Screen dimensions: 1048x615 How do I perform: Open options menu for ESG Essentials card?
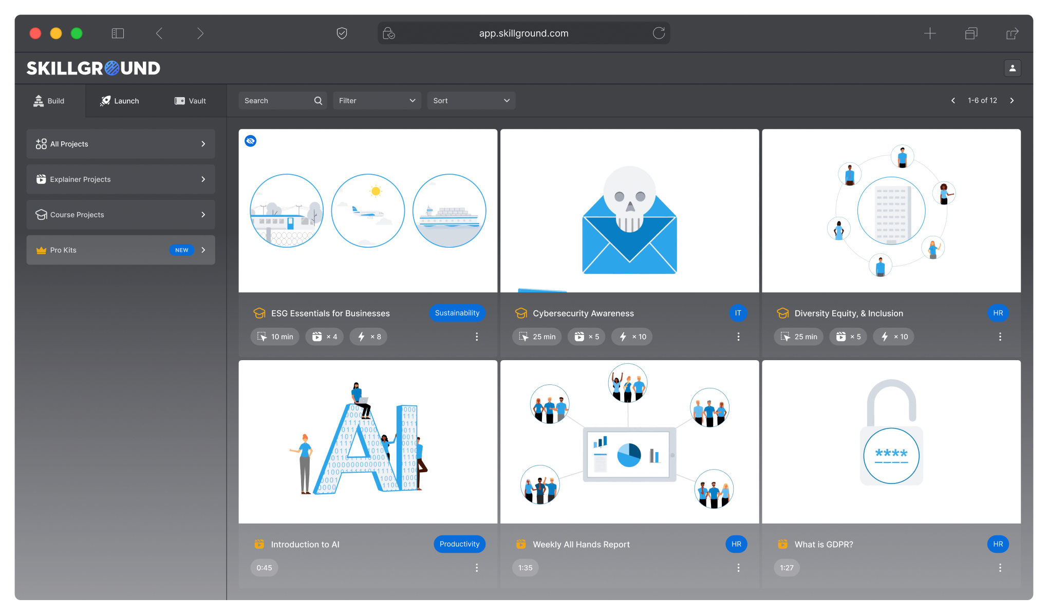[x=477, y=337]
